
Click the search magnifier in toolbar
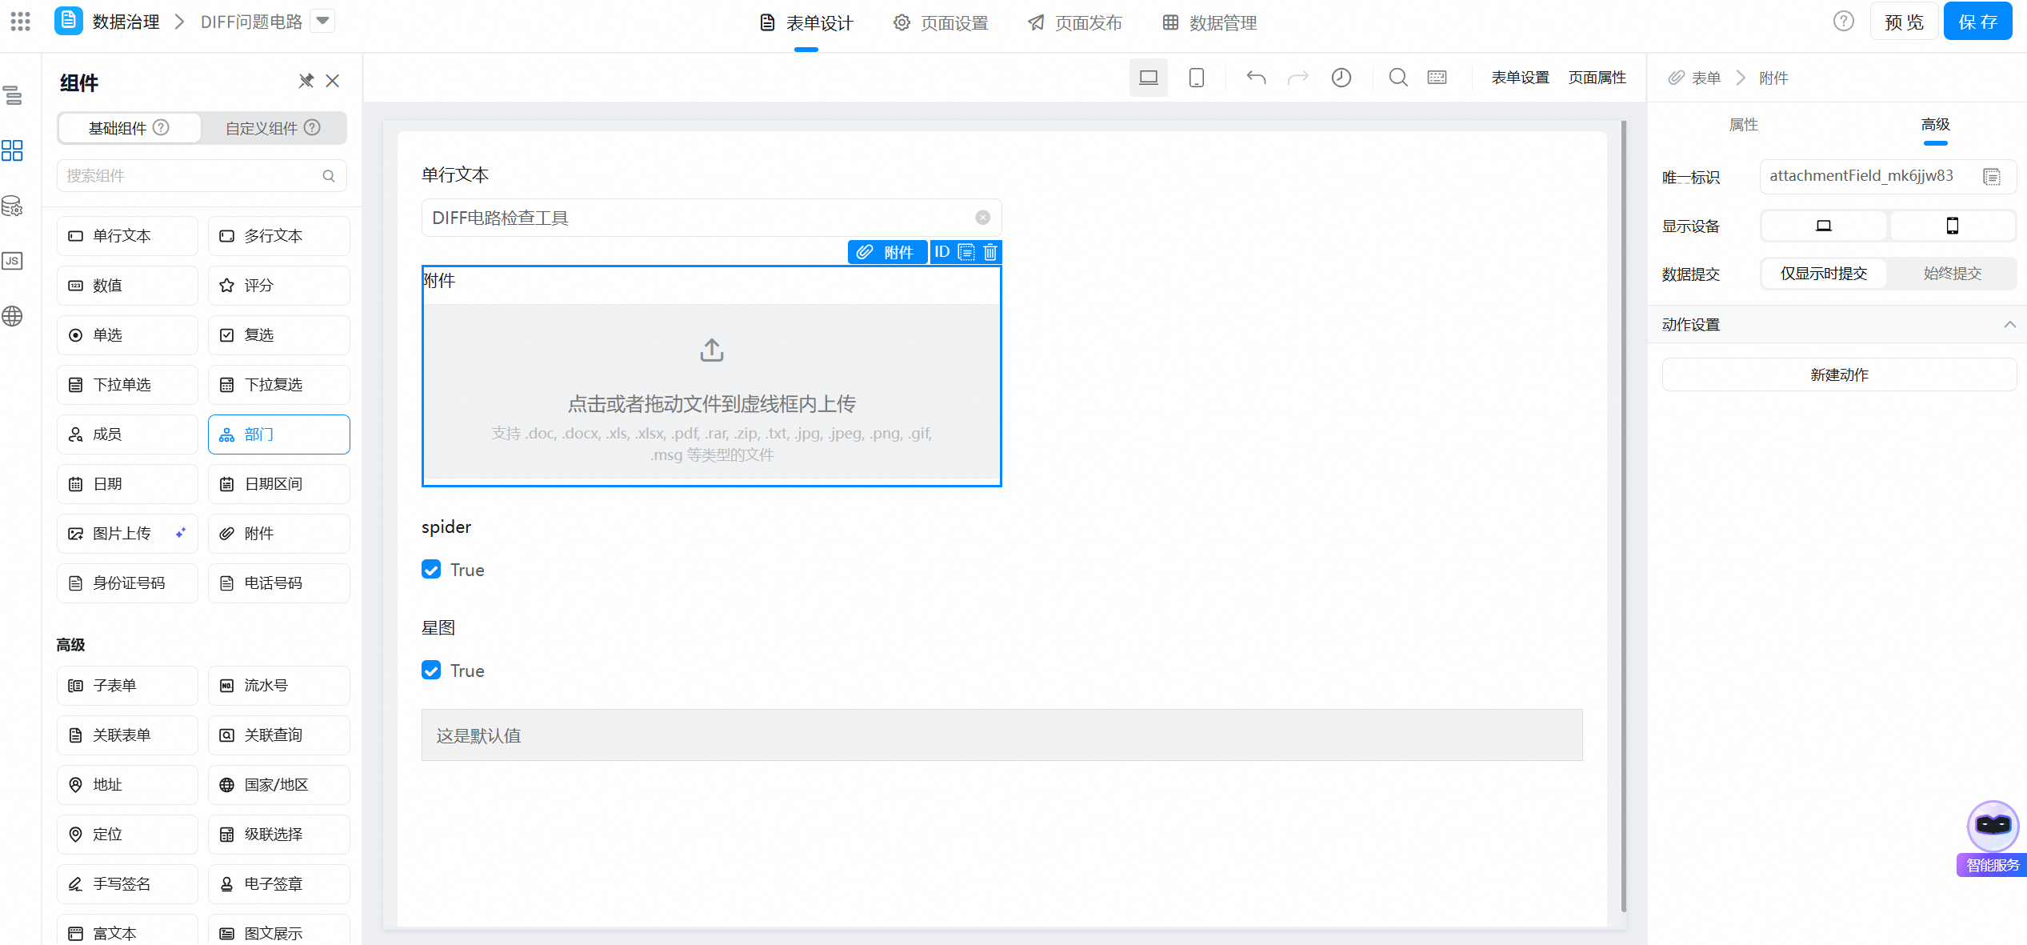click(1397, 78)
